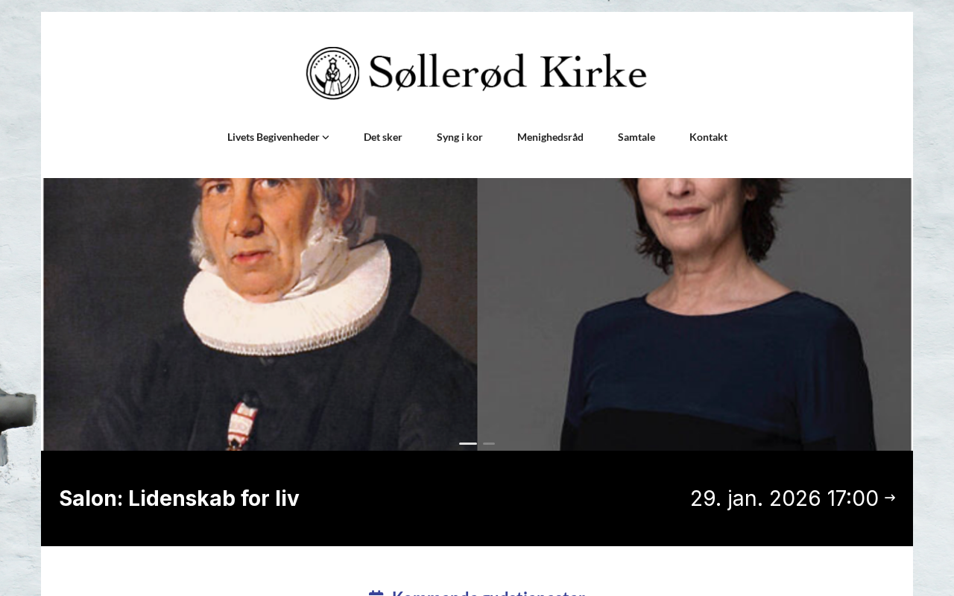Open the Det sker page

pyautogui.click(x=383, y=137)
